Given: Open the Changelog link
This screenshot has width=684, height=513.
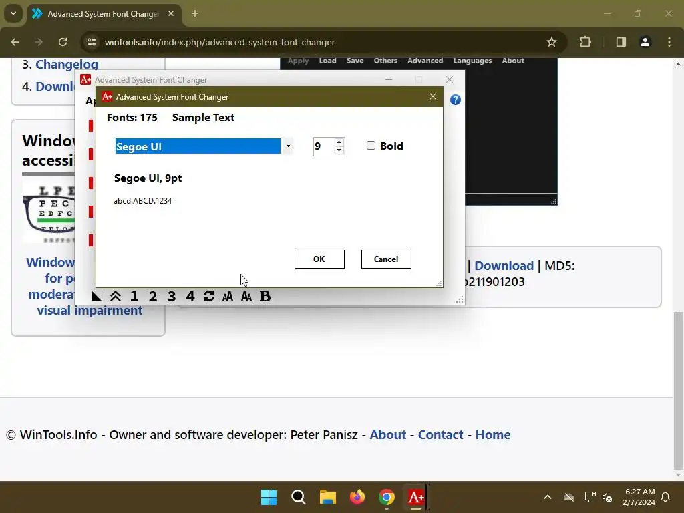Looking at the screenshot, I should click(67, 65).
